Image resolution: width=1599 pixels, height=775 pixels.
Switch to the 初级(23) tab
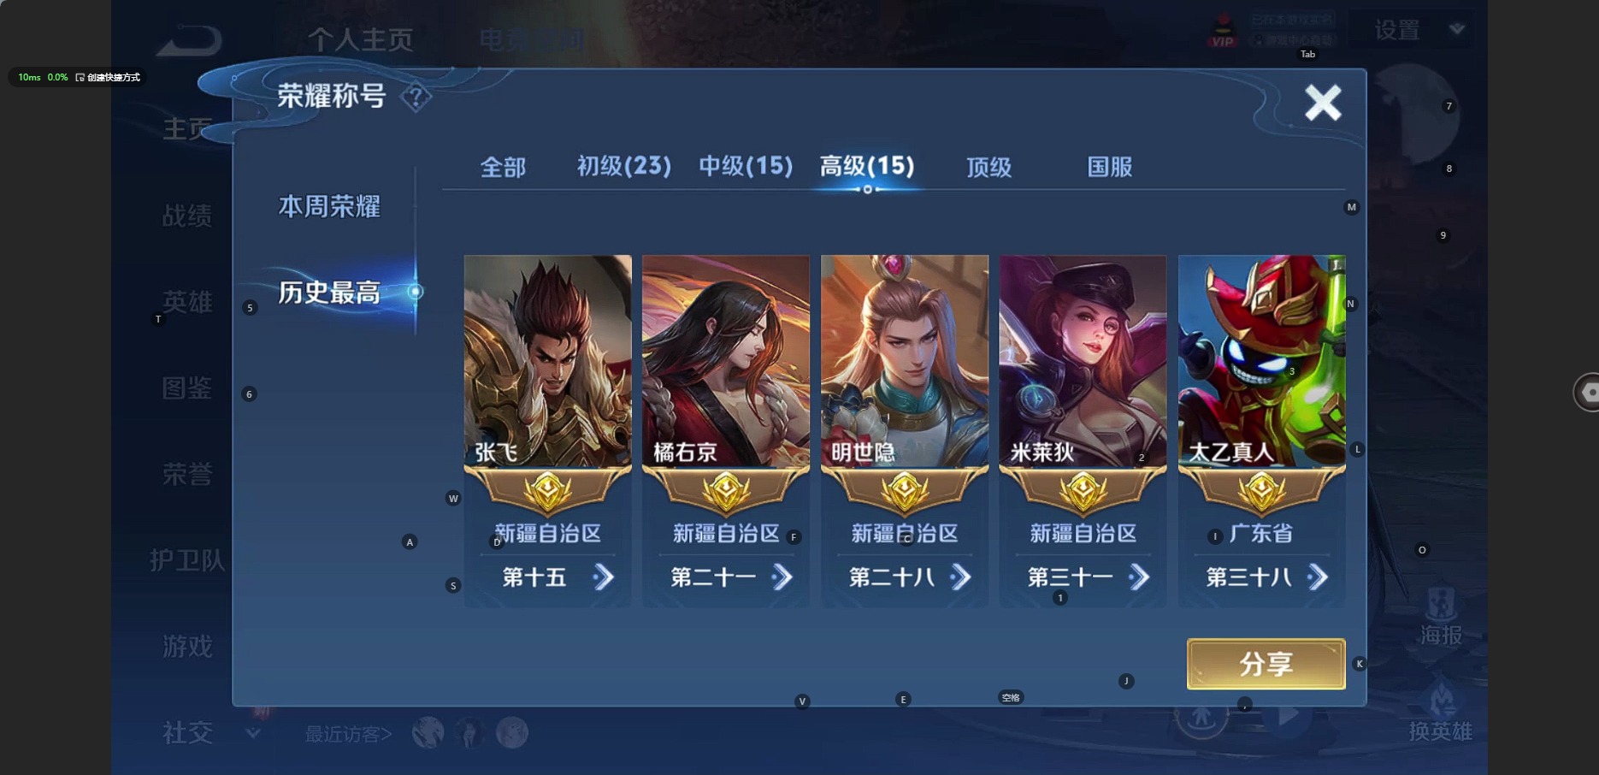pyautogui.click(x=624, y=166)
